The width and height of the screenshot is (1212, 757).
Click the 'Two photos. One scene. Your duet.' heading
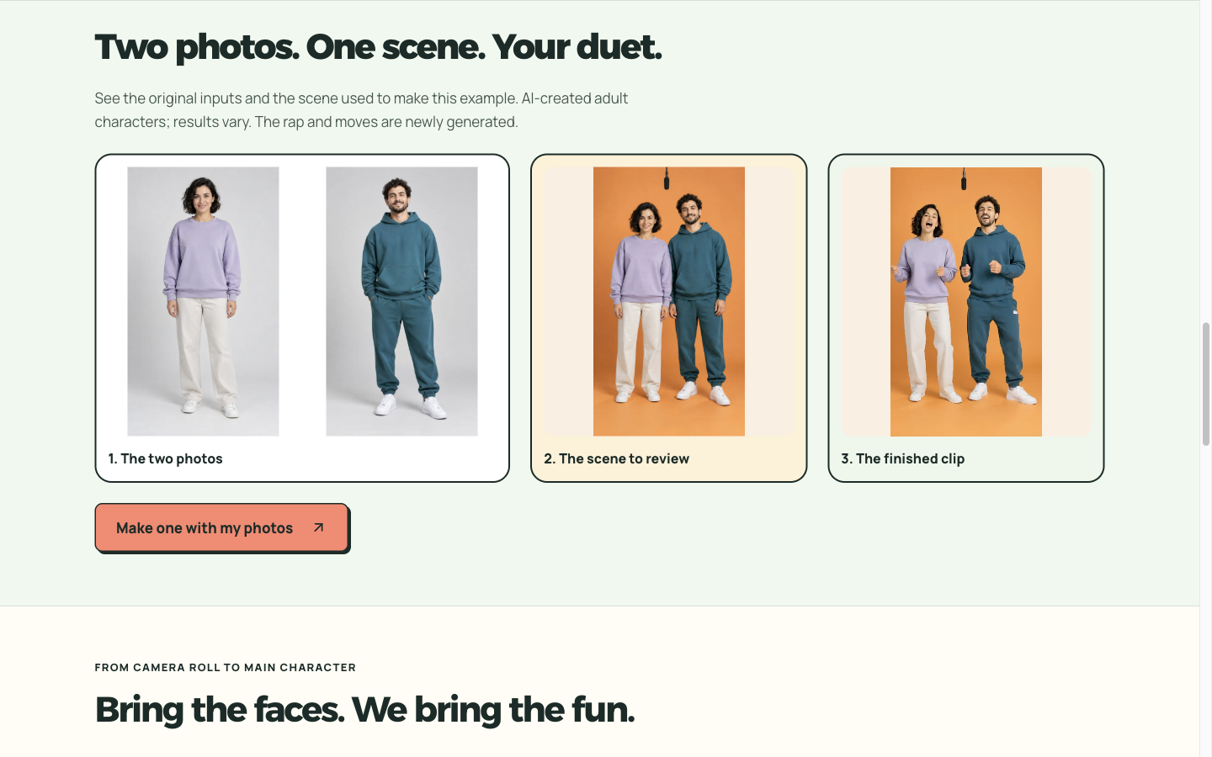[x=378, y=47]
